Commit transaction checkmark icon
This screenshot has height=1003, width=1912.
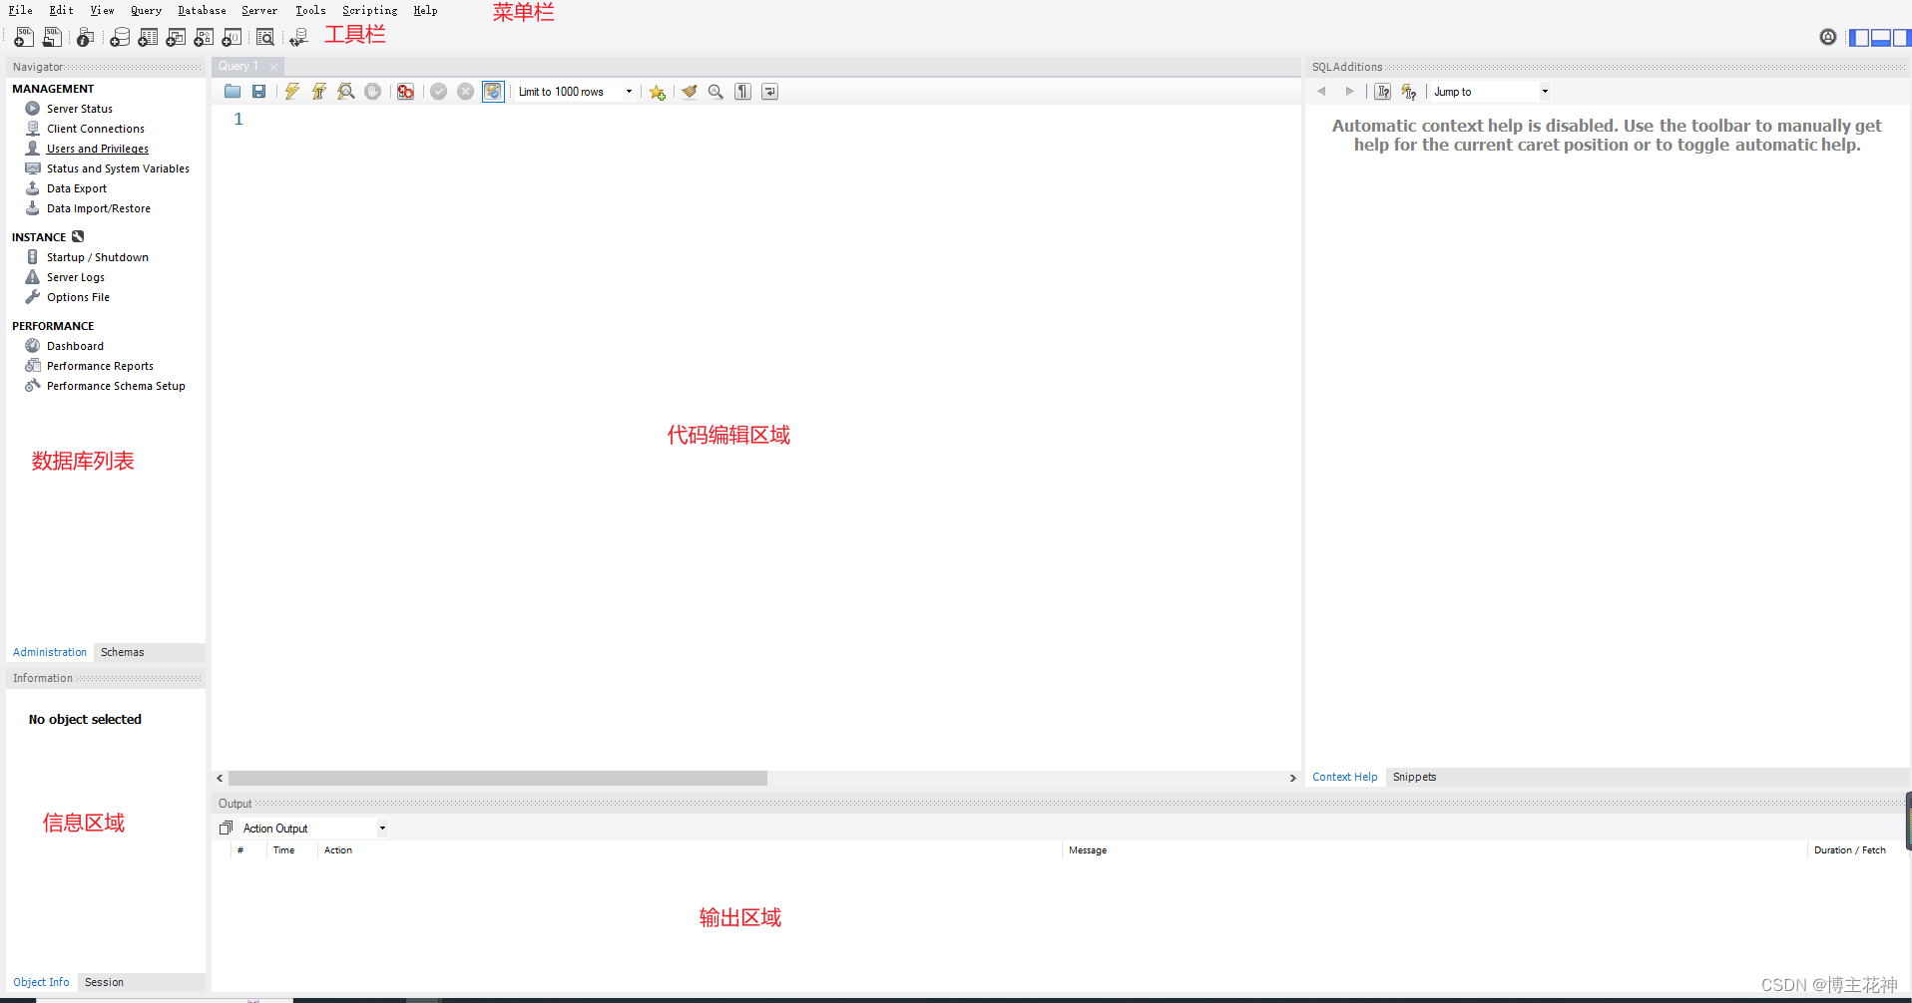tap(438, 92)
